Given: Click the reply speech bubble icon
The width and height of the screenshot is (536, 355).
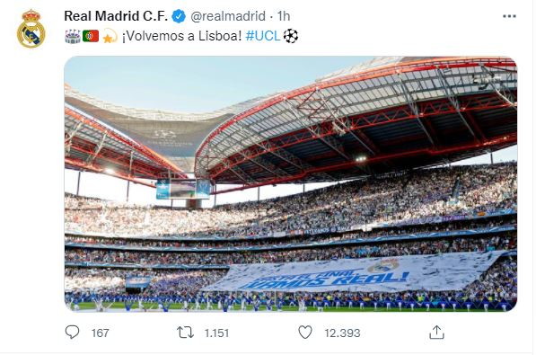Looking at the screenshot, I should pyautogui.click(x=72, y=332).
